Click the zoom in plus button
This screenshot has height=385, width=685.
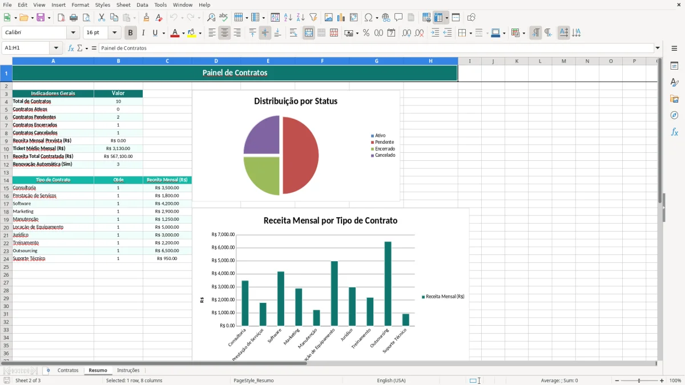tap(662, 380)
